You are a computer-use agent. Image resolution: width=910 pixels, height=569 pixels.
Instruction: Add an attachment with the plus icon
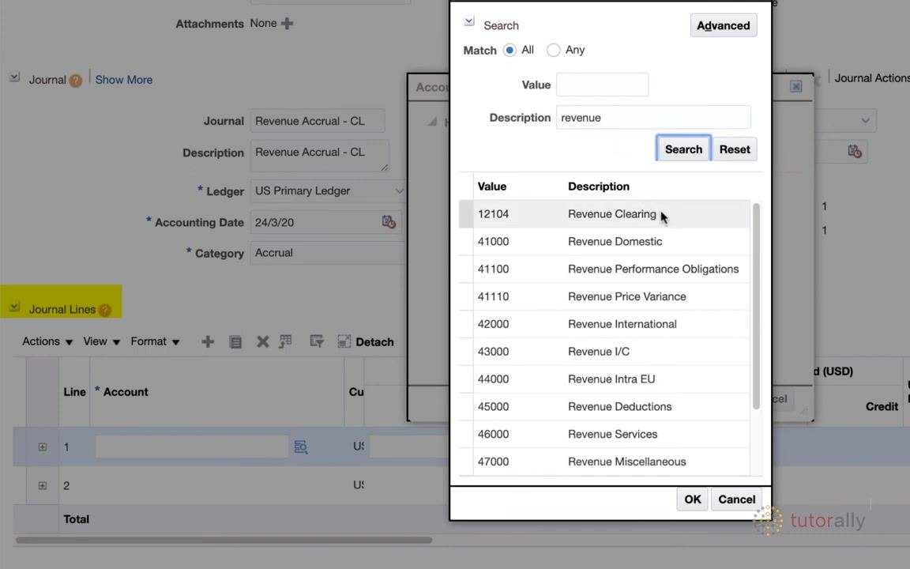point(287,23)
